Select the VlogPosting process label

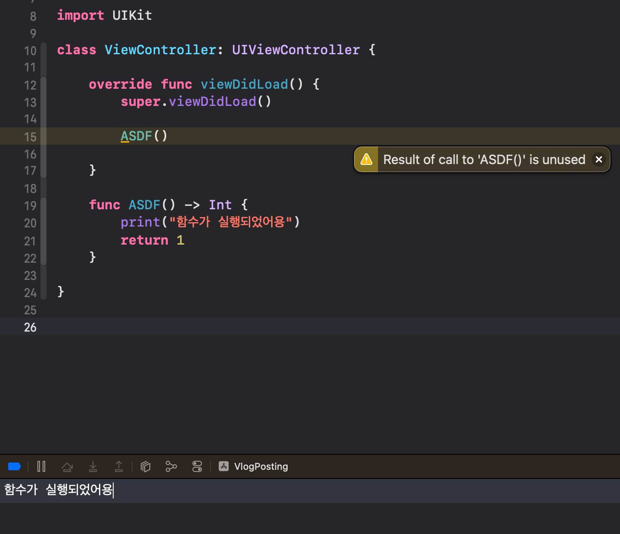point(261,466)
